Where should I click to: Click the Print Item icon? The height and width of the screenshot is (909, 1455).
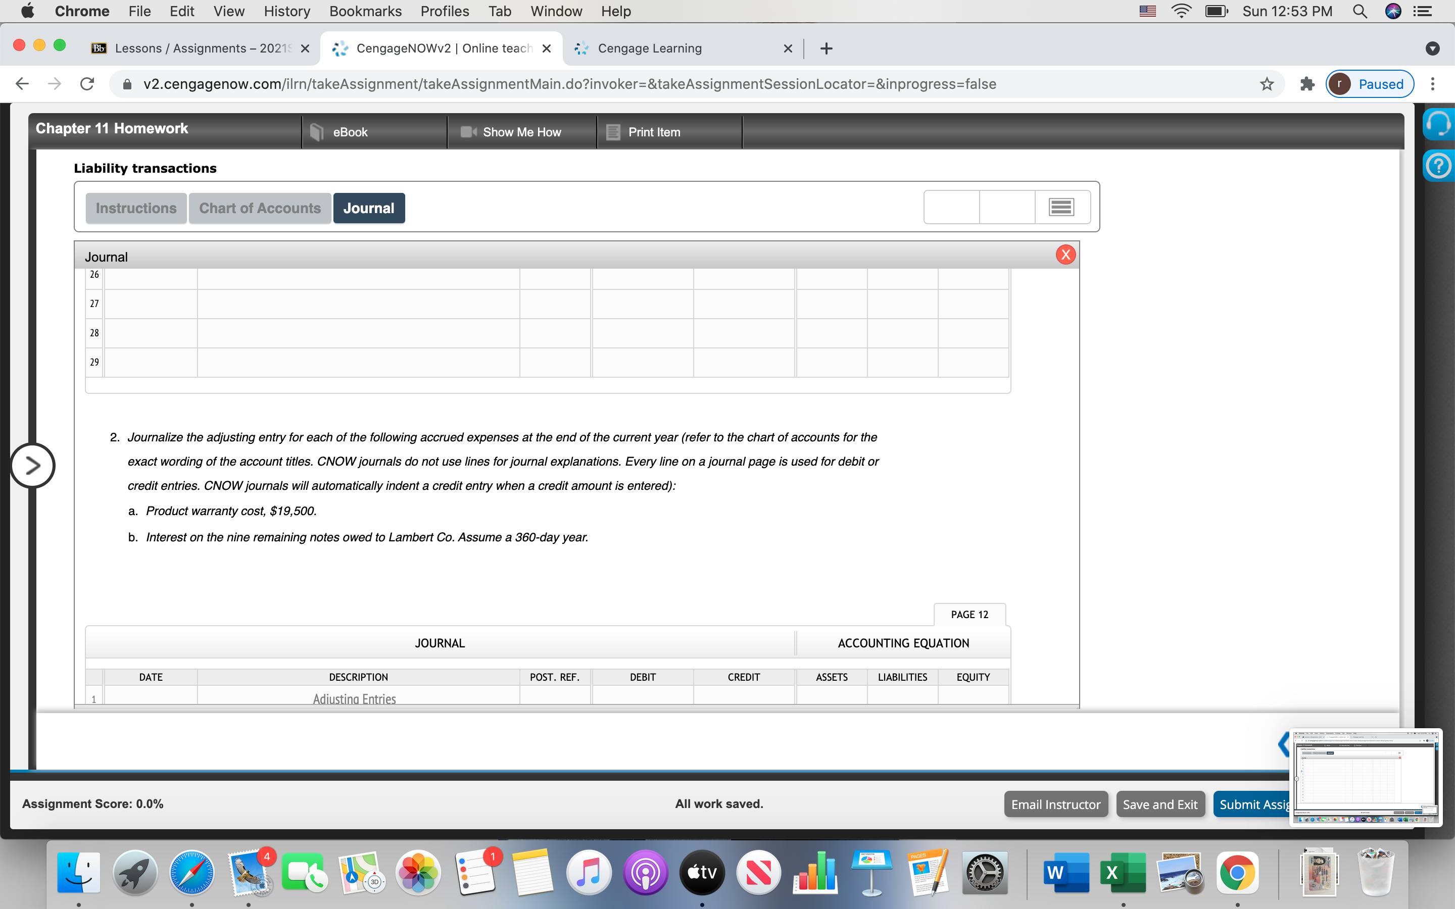point(613,132)
